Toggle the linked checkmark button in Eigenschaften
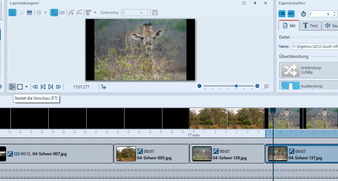The width and height of the screenshot is (338, 181). click(x=282, y=14)
